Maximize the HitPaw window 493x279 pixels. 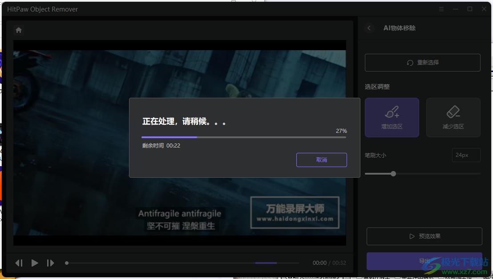pyautogui.click(x=470, y=9)
